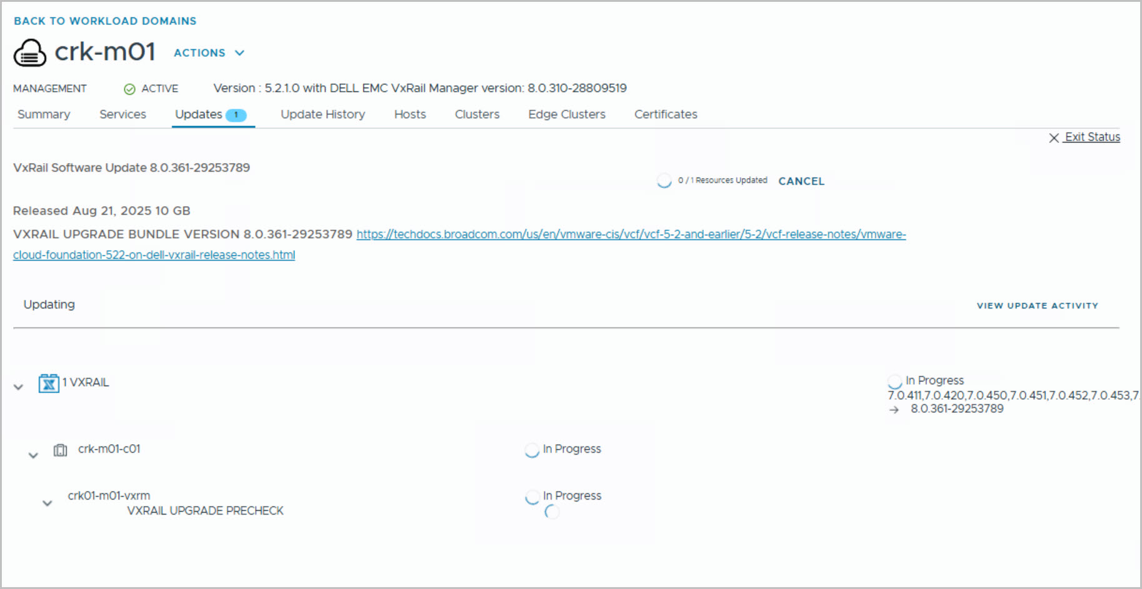
Task: Click the green ACTIVE status check icon
Action: tap(129, 89)
